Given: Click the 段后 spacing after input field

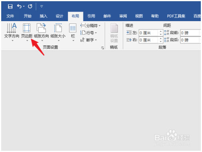Looking at the screenshot, I should (190, 40).
